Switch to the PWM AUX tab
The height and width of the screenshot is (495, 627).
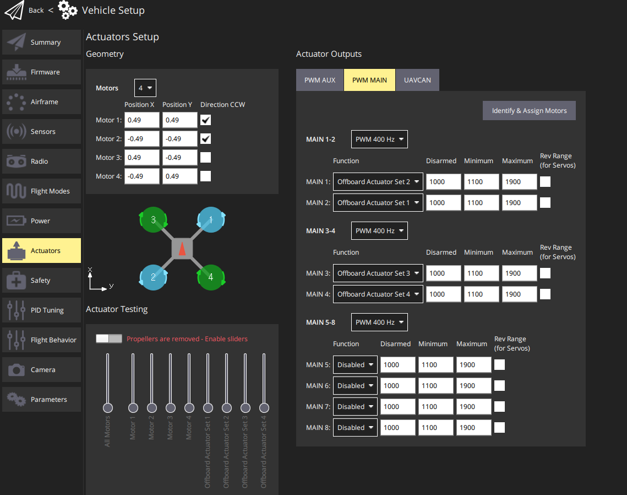coord(320,80)
